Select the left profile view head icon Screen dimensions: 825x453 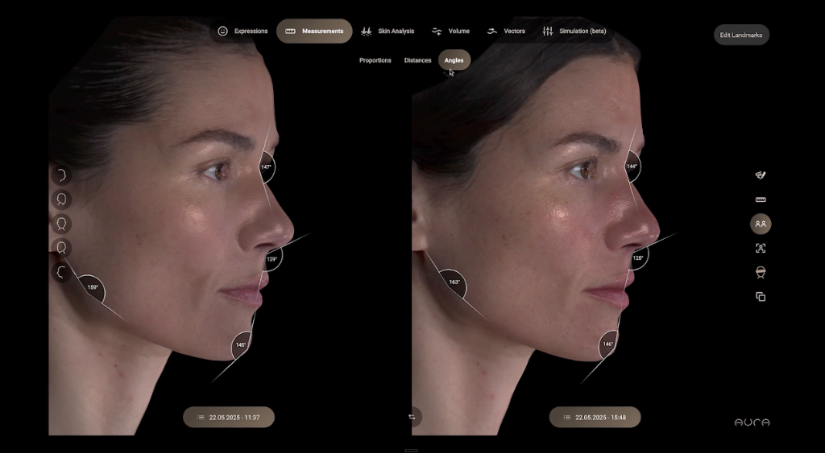tap(61, 272)
